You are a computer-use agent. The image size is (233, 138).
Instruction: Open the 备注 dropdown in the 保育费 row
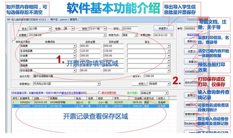(169, 46)
